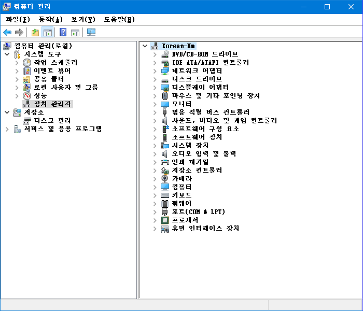Click the 이벤트 뷰어 log icon

27,71
